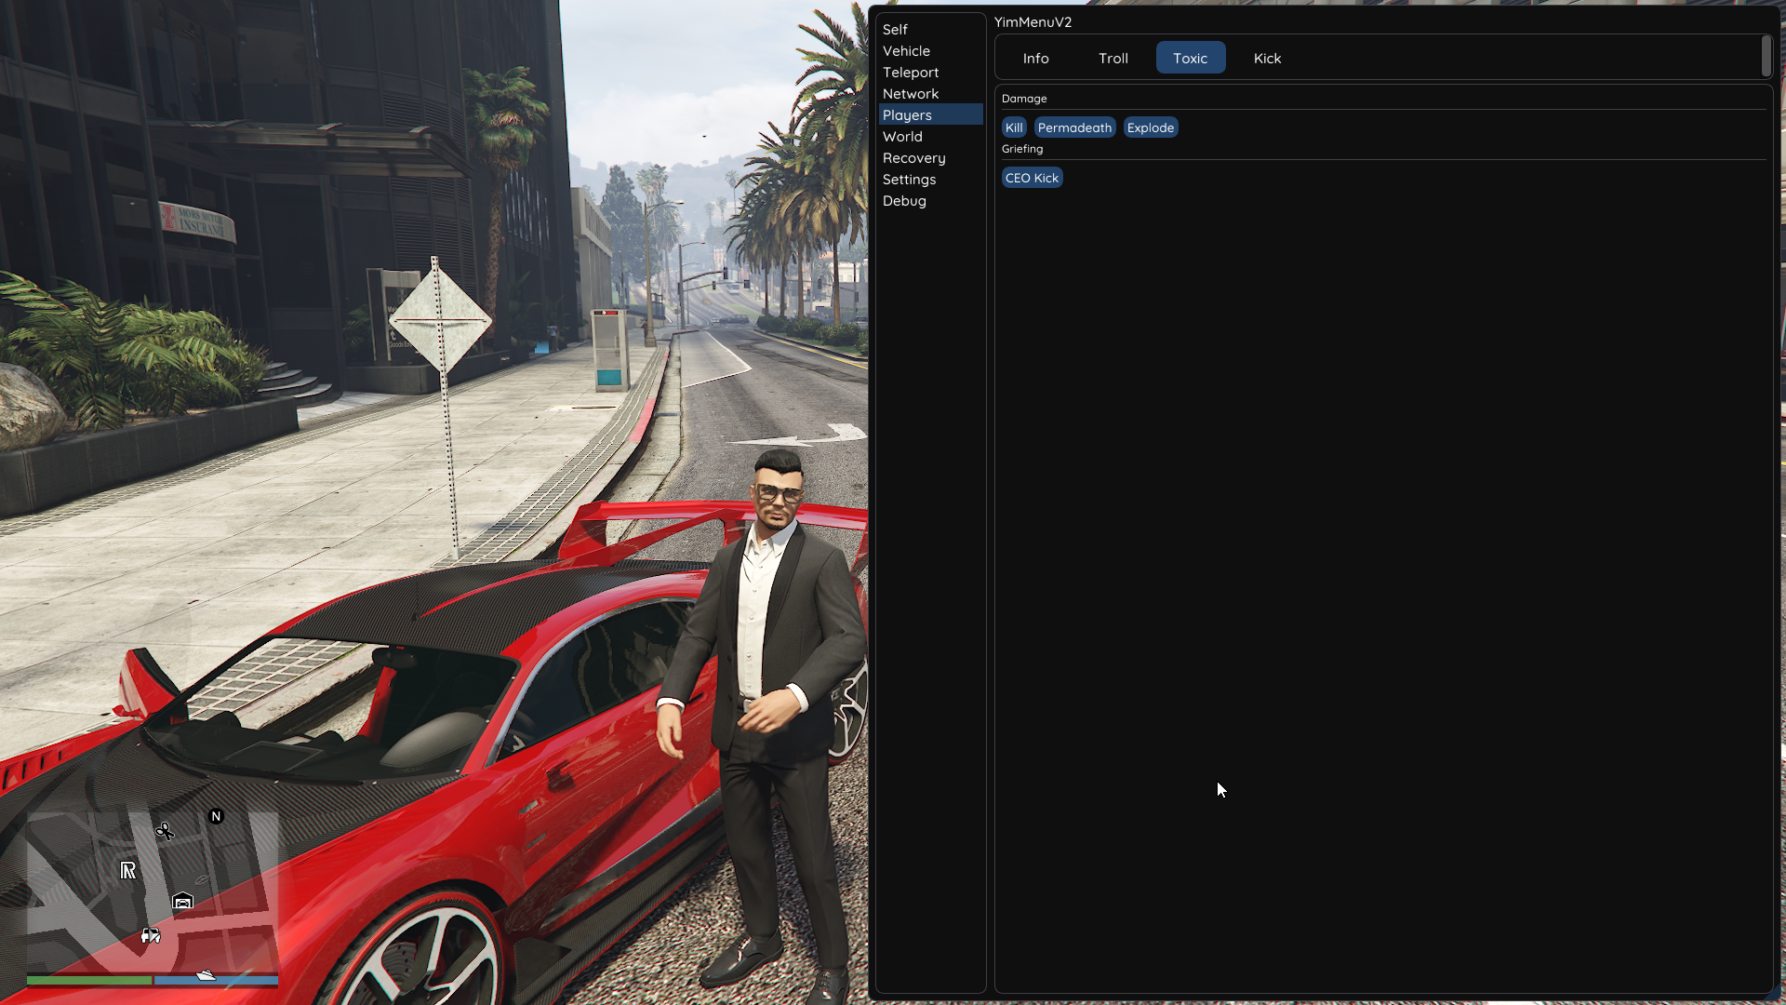Click the scissors barber shop minimap icon
Viewport: 1786px width, 1005px height.
pos(165,831)
